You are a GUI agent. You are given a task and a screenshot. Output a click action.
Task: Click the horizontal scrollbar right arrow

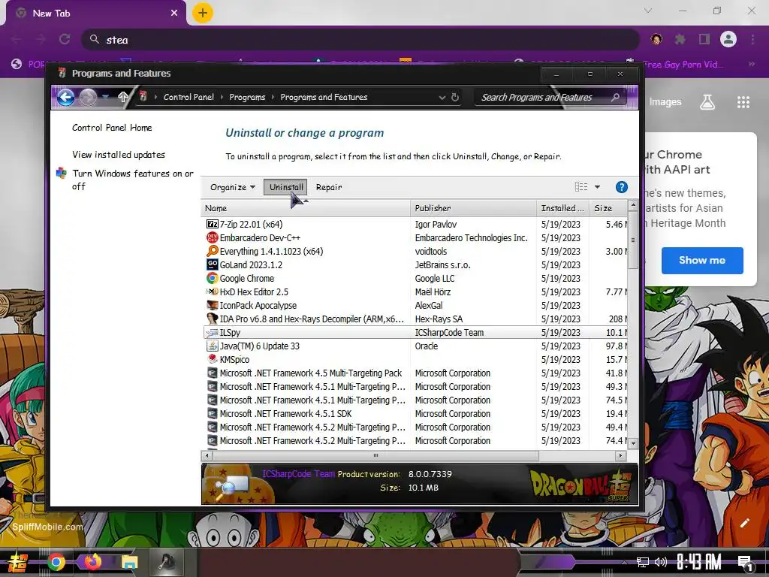[x=620, y=456]
